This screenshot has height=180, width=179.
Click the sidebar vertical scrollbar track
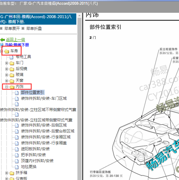coord(79,99)
